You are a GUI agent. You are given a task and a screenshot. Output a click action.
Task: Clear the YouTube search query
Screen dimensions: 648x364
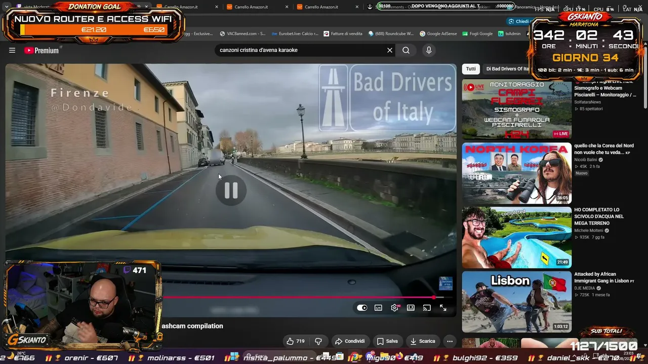pos(390,50)
